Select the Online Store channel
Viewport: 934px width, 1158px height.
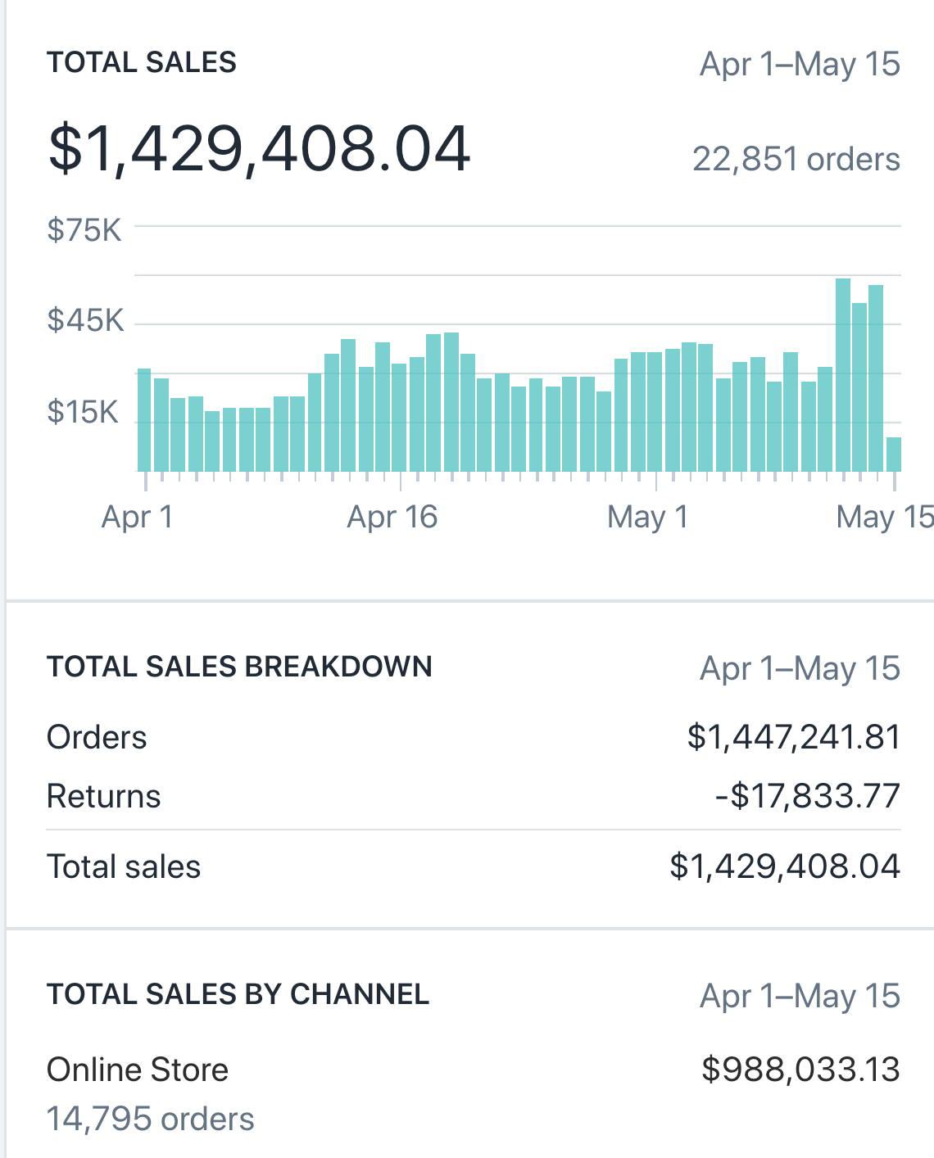[x=138, y=1070]
